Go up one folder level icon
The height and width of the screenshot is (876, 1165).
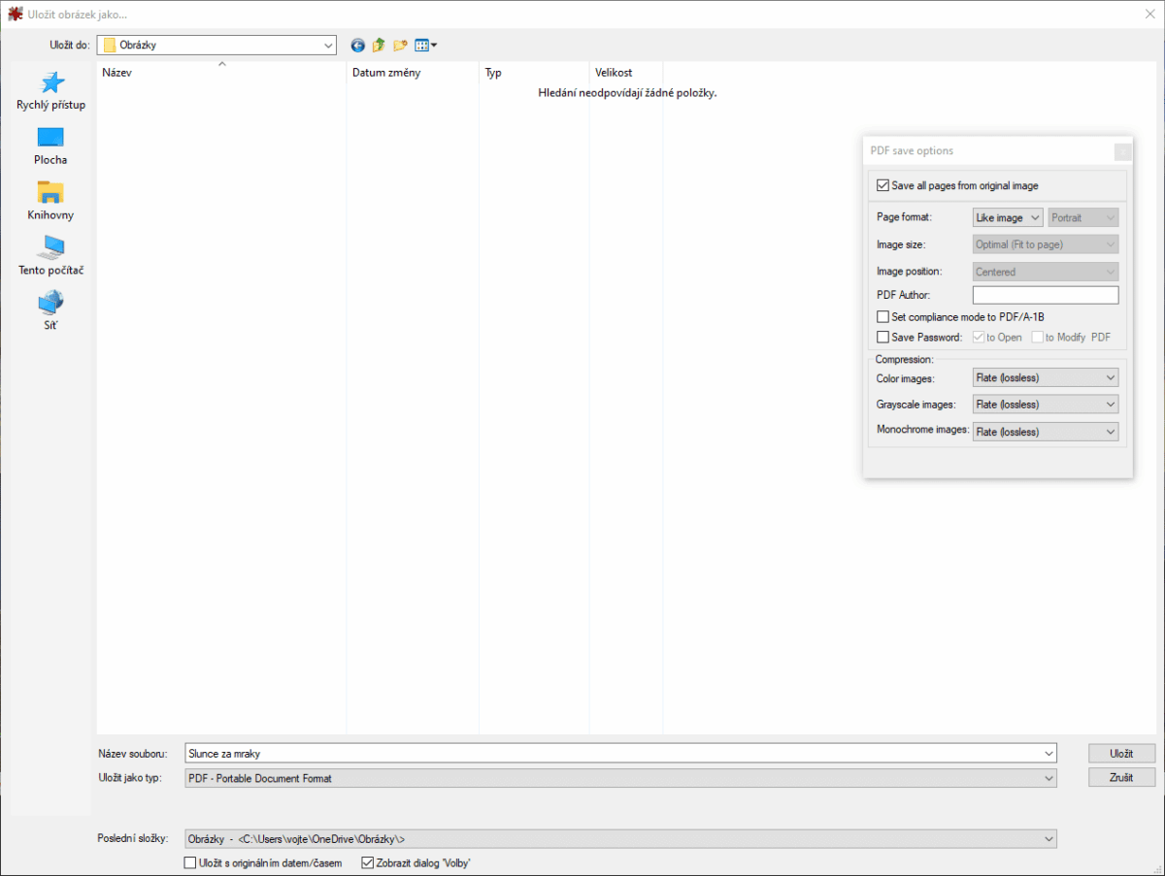(x=379, y=45)
